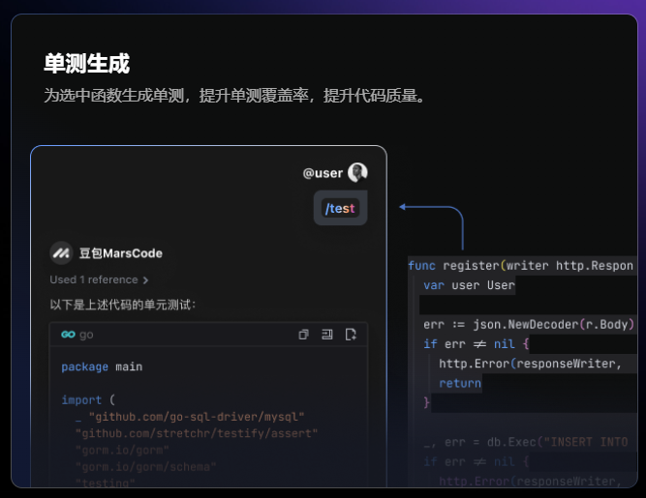Viewport: 646px width, 498px height.
Task: Click the 豆包MarsCode name text
Action: pyautogui.click(x=121, y=253)
